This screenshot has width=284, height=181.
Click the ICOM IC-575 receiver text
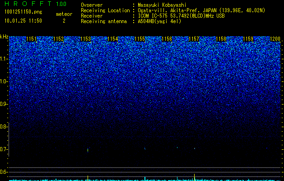181,16
